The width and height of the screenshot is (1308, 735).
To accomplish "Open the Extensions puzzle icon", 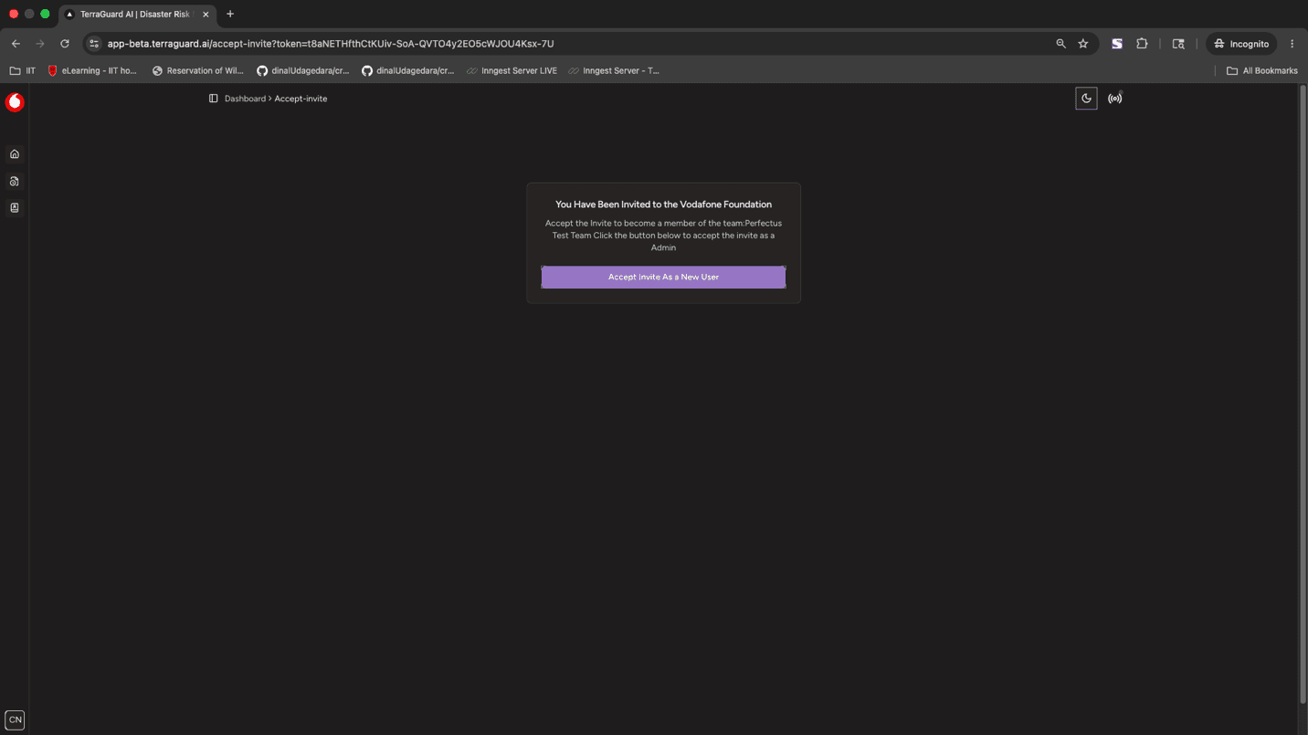I will pos(1142,44).
